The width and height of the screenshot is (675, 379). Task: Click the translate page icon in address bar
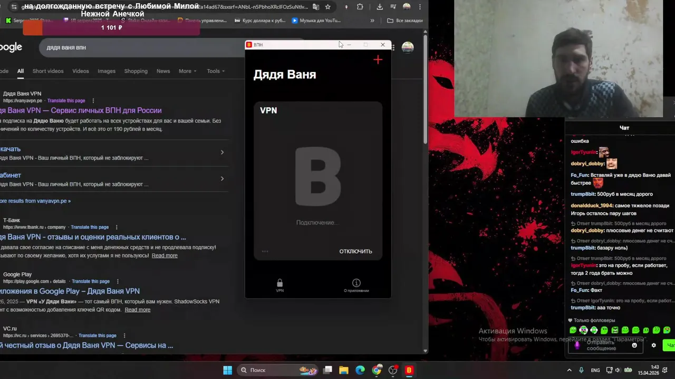[x=316, y=7]
